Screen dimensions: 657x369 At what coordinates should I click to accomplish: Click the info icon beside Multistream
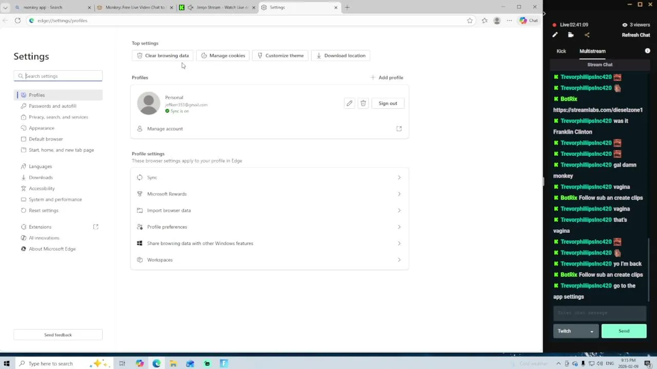[x=647, y=51]
